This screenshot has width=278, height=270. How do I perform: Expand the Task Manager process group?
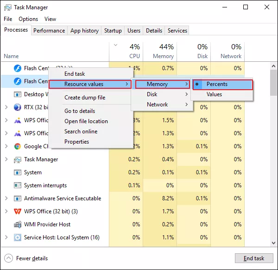click(6, 159)
